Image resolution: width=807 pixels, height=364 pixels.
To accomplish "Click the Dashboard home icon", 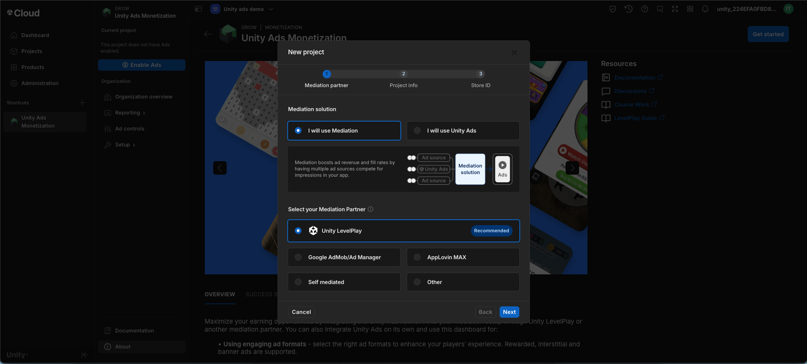I will [14, 35].
